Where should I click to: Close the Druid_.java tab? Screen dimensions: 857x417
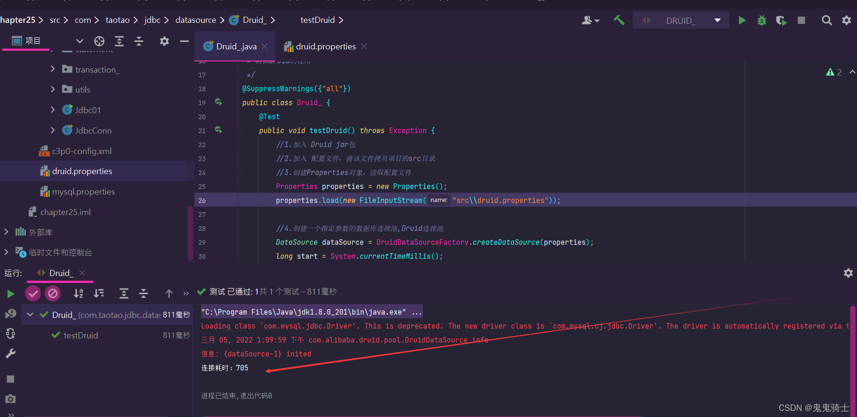click(265, 47)
